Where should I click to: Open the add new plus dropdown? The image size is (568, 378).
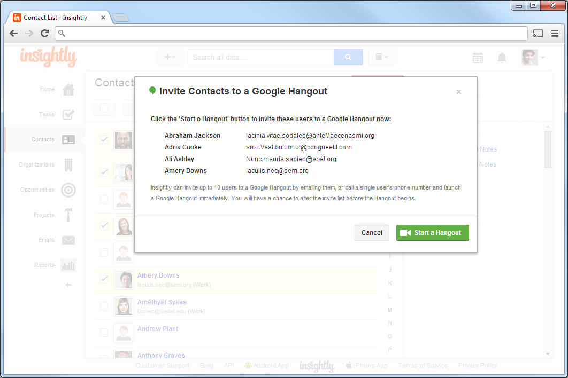(170, 57)
